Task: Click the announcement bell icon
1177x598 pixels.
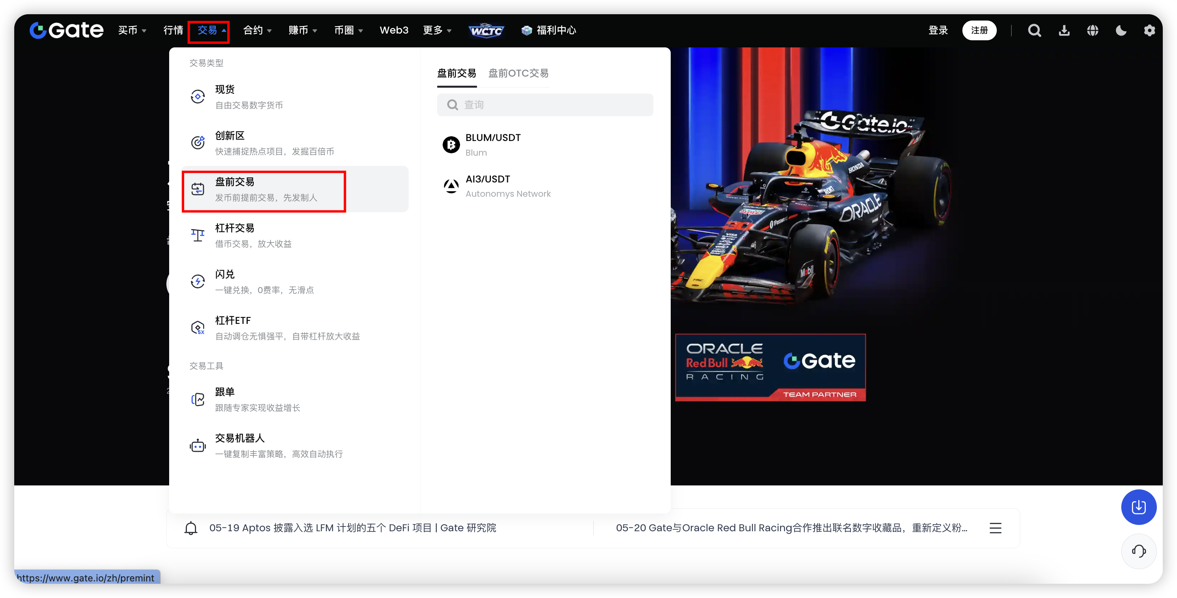Action: point(191,528)
